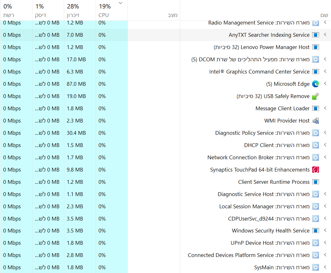Click the Message Client Loader icon
331x273 pixels.
click(315, 108)
